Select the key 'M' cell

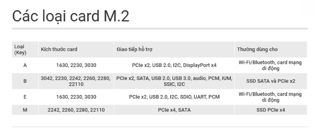[25, 110]
